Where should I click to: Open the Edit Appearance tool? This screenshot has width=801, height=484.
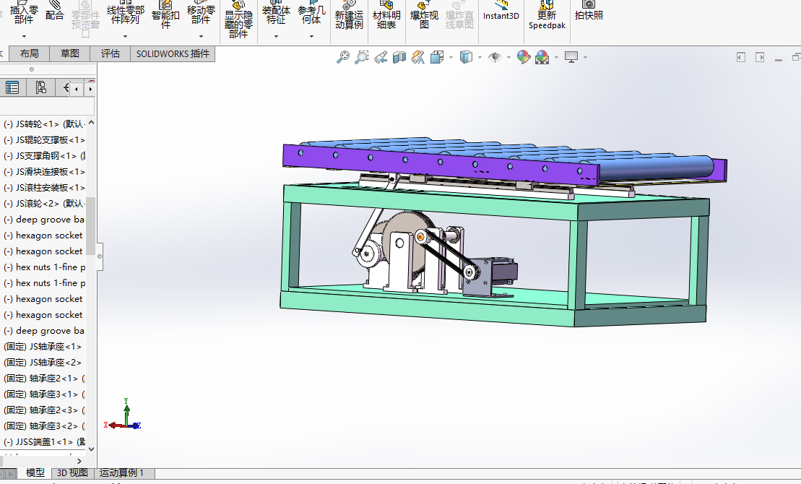(x=524, y=57)
